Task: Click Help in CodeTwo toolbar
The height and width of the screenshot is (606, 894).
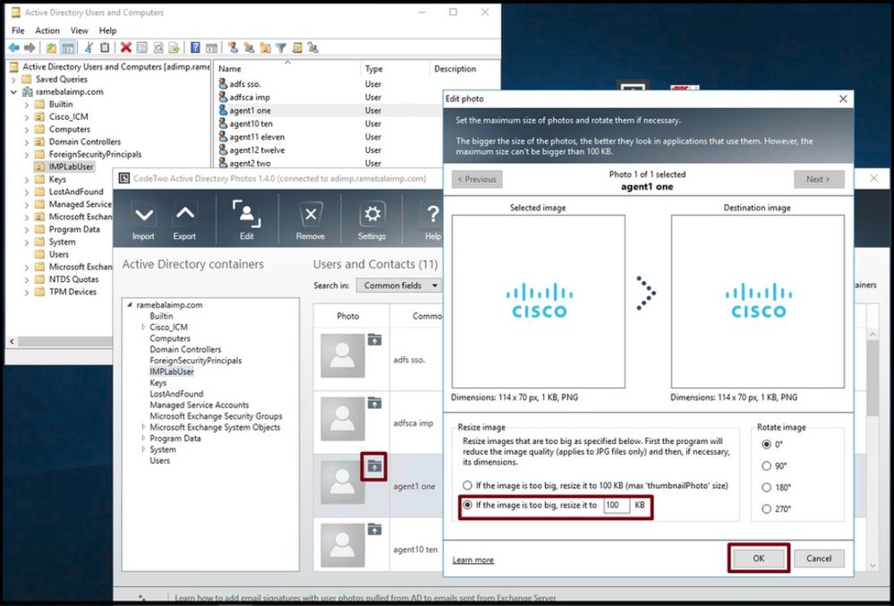Action: tap(433, 221)
